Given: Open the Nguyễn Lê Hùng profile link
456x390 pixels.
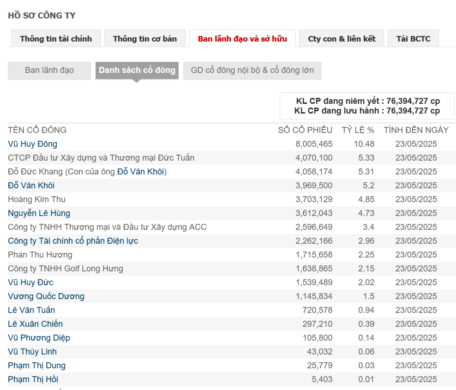Looking at the screenshot, I should [39, 213].
